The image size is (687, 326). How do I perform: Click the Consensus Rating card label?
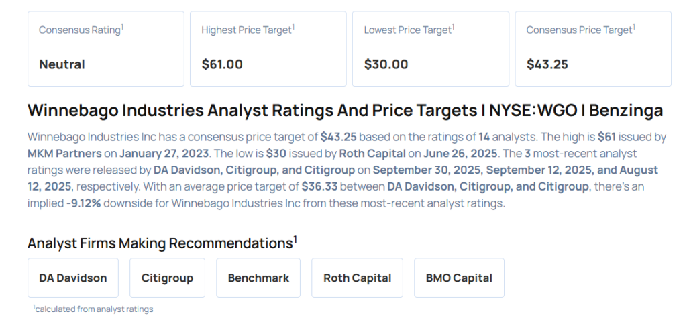pos(80,30)
